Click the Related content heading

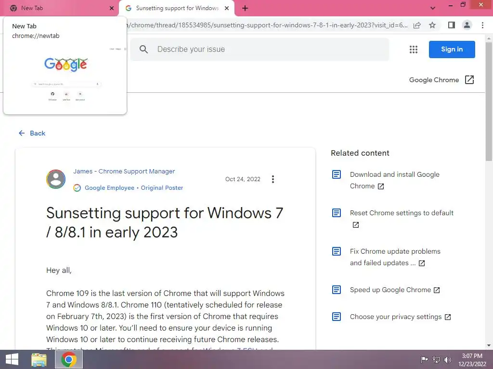click(x=360, y=153)
